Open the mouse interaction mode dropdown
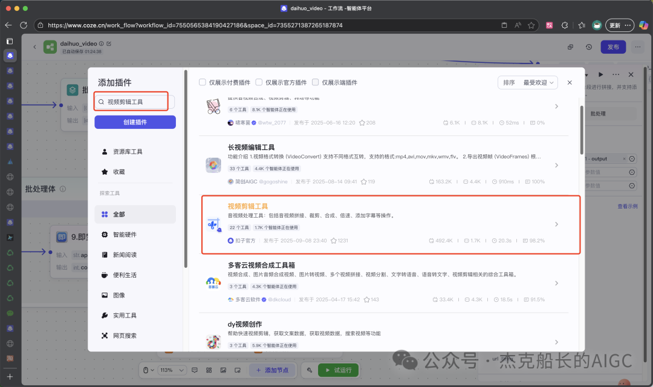653x387 pixels. pyautogui.click(x=149, y=370)
